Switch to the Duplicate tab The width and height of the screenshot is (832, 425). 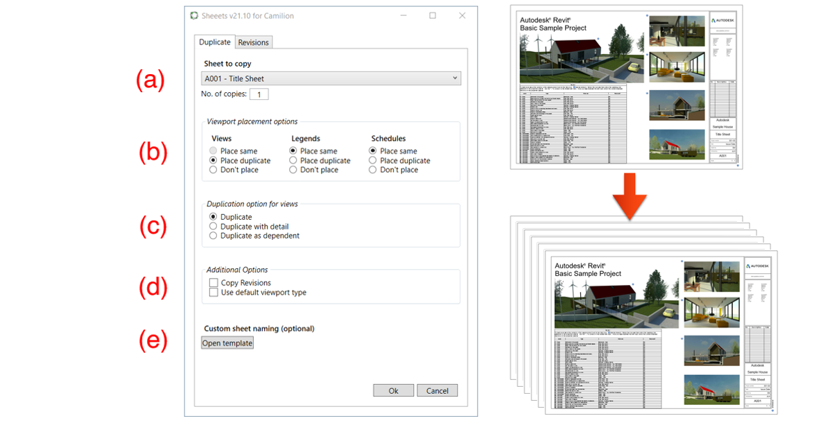click(215, 42)
